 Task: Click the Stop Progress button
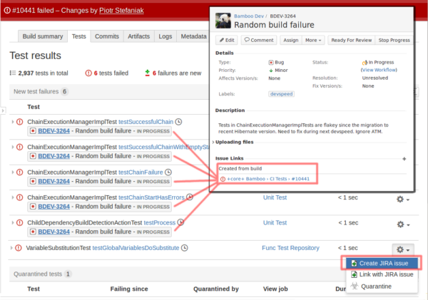point(393,41)
